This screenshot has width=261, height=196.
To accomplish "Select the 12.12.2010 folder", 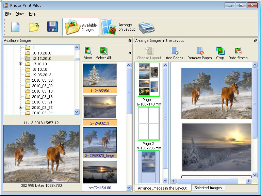I will click(42, 59).
